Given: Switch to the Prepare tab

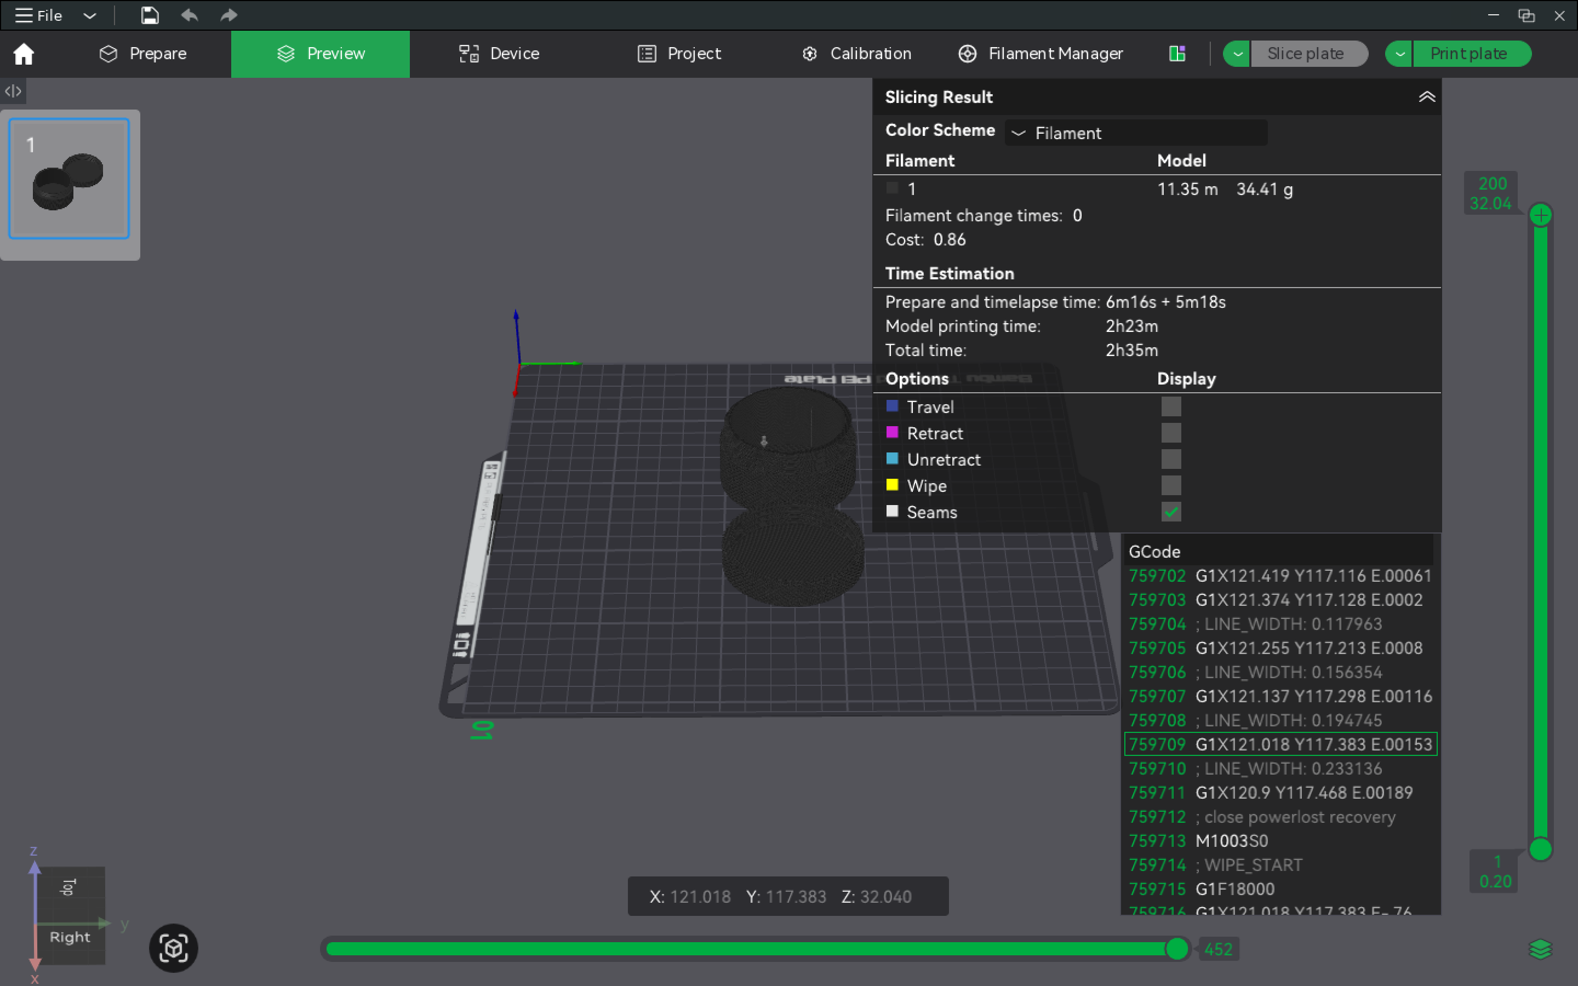Looking at the screenshot, I should pyautogui.click(x=143, y=54).
